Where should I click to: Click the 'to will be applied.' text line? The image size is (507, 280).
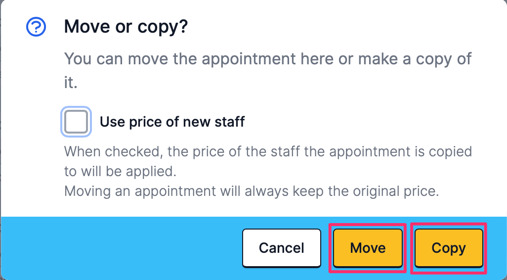(120, 172)
